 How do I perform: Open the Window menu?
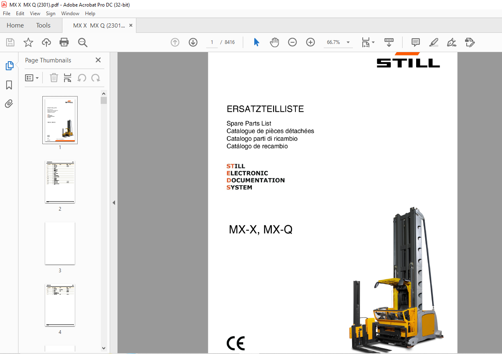pos(70,14)
